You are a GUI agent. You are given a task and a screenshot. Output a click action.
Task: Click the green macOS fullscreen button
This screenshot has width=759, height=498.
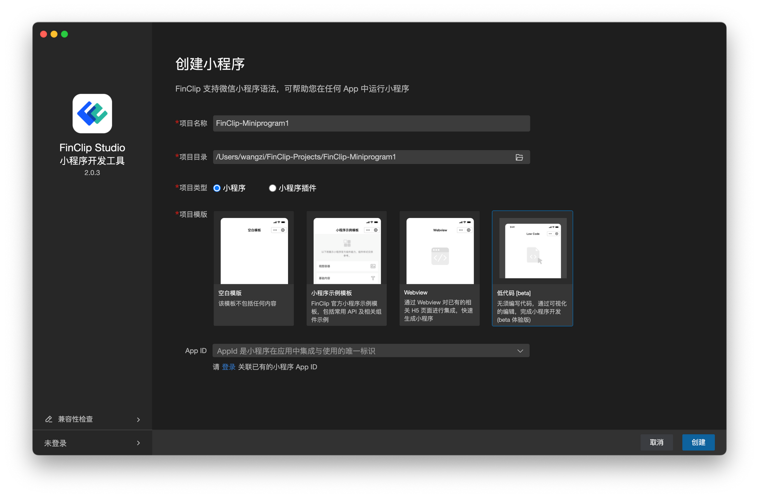(65, 34)
